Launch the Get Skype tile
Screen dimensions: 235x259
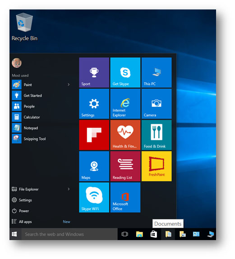(125, 73)
